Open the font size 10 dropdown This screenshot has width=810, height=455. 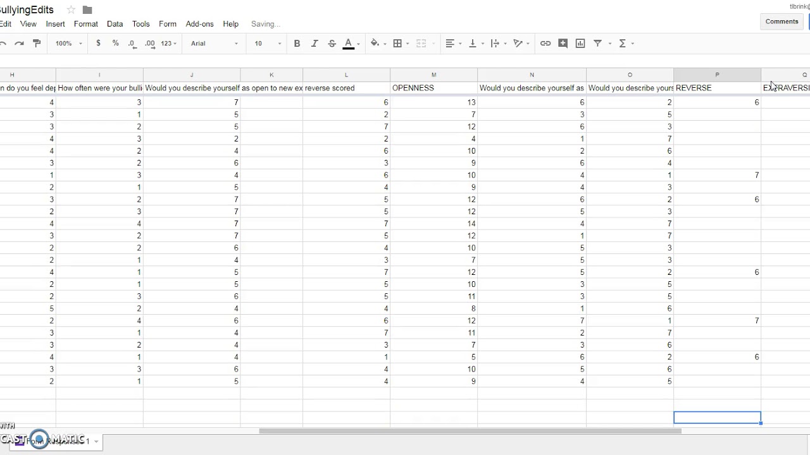268,44
